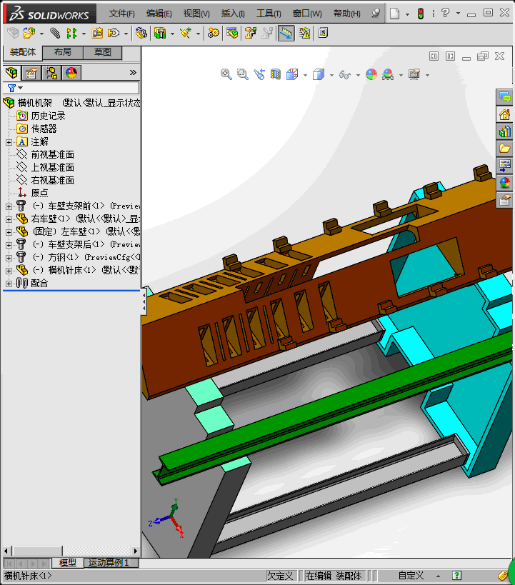Select (固定) 左车壁<1> component
The image size is (515, 585).
coord(86,231)
